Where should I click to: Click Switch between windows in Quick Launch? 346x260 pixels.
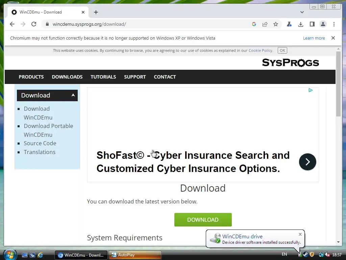point(32,255)
